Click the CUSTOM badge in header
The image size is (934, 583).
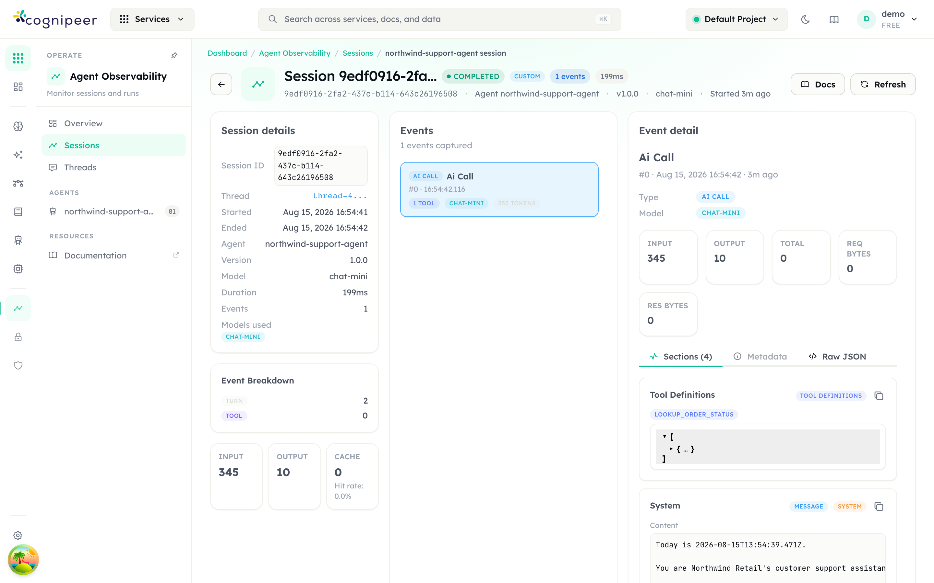click(x=527, y=76)
